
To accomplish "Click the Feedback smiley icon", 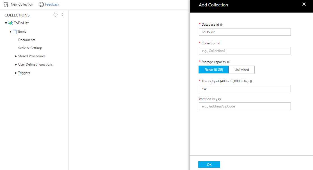I will pos(42,4).
